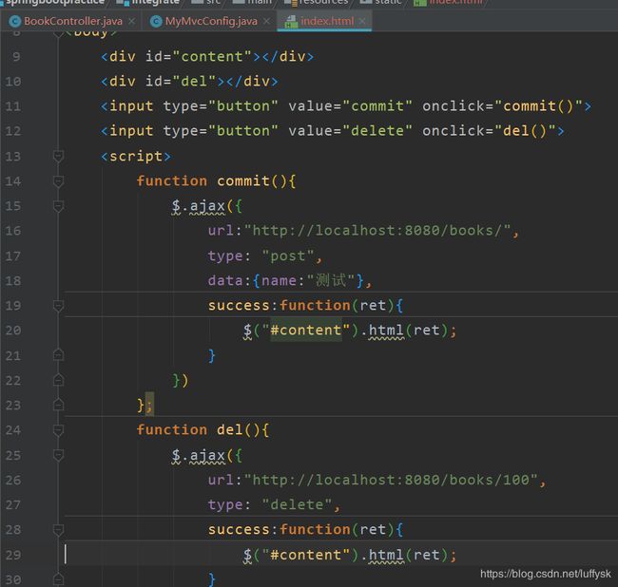The image size is (618, 587).
Task: Click the "post" type string
Action: tap(288, 256)
